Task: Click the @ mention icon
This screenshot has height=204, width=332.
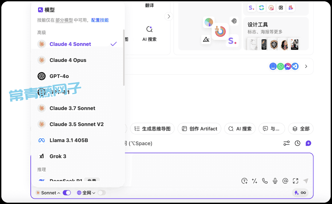Action: pyautogui.click(x=285, y=181)
